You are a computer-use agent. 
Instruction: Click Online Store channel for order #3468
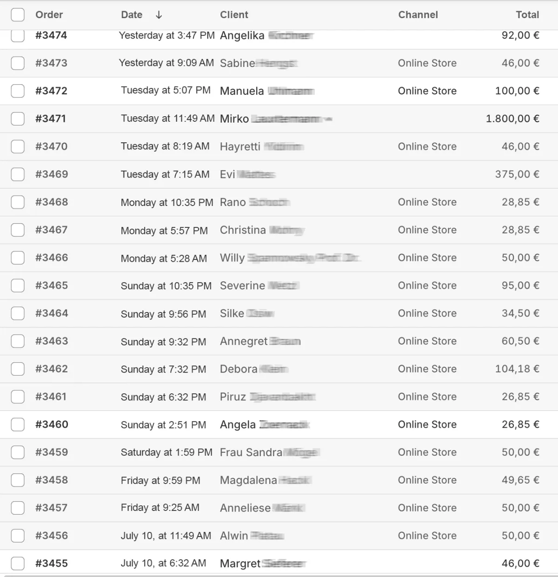[427, 202]
